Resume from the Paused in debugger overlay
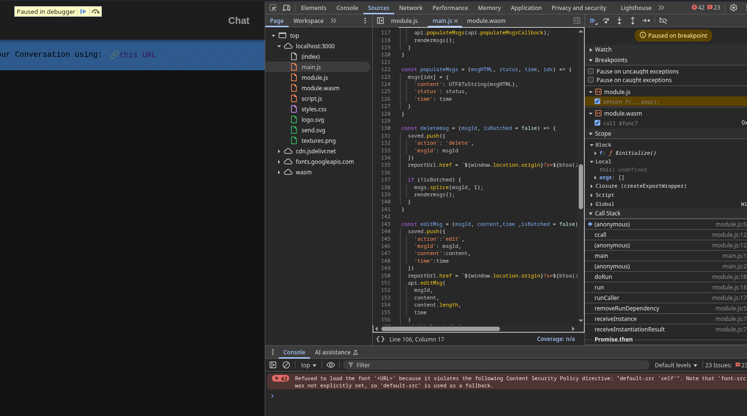The image size is (747, 416). pyautogui.click(x=83, y=11)
